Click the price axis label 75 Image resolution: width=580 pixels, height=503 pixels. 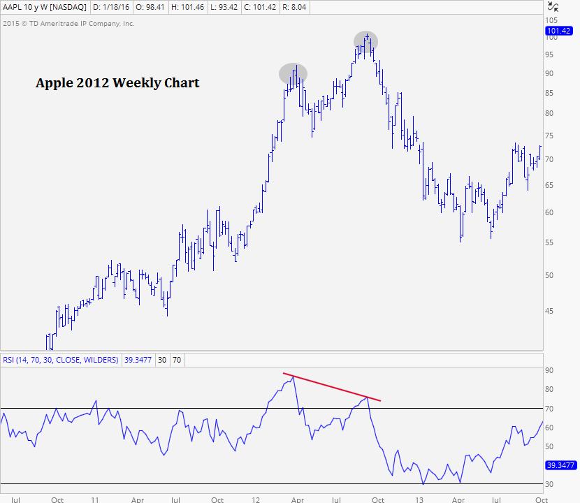coord(549,136)
